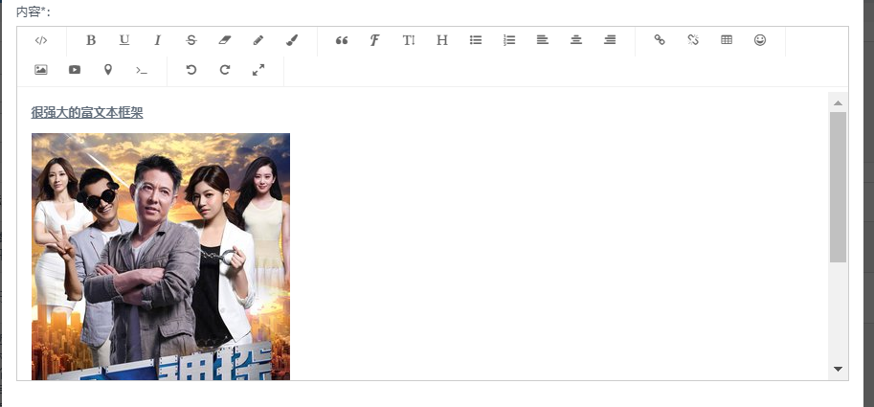The image size is (874, 407).
Task: Toggle bold formatting
Action: 91,40
